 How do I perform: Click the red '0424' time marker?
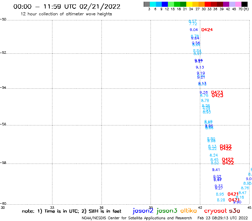[x=207, y=30]
